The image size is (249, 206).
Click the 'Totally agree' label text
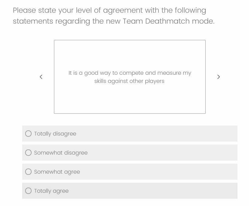(x=51, y=191)
